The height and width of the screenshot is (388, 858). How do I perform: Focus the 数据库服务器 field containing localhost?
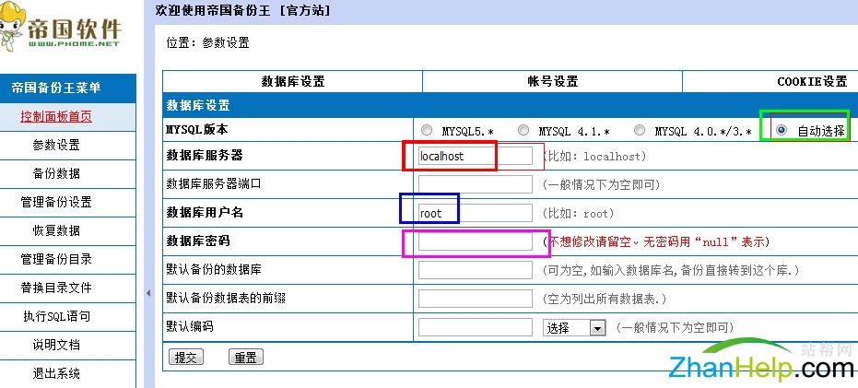click(475, 156)
